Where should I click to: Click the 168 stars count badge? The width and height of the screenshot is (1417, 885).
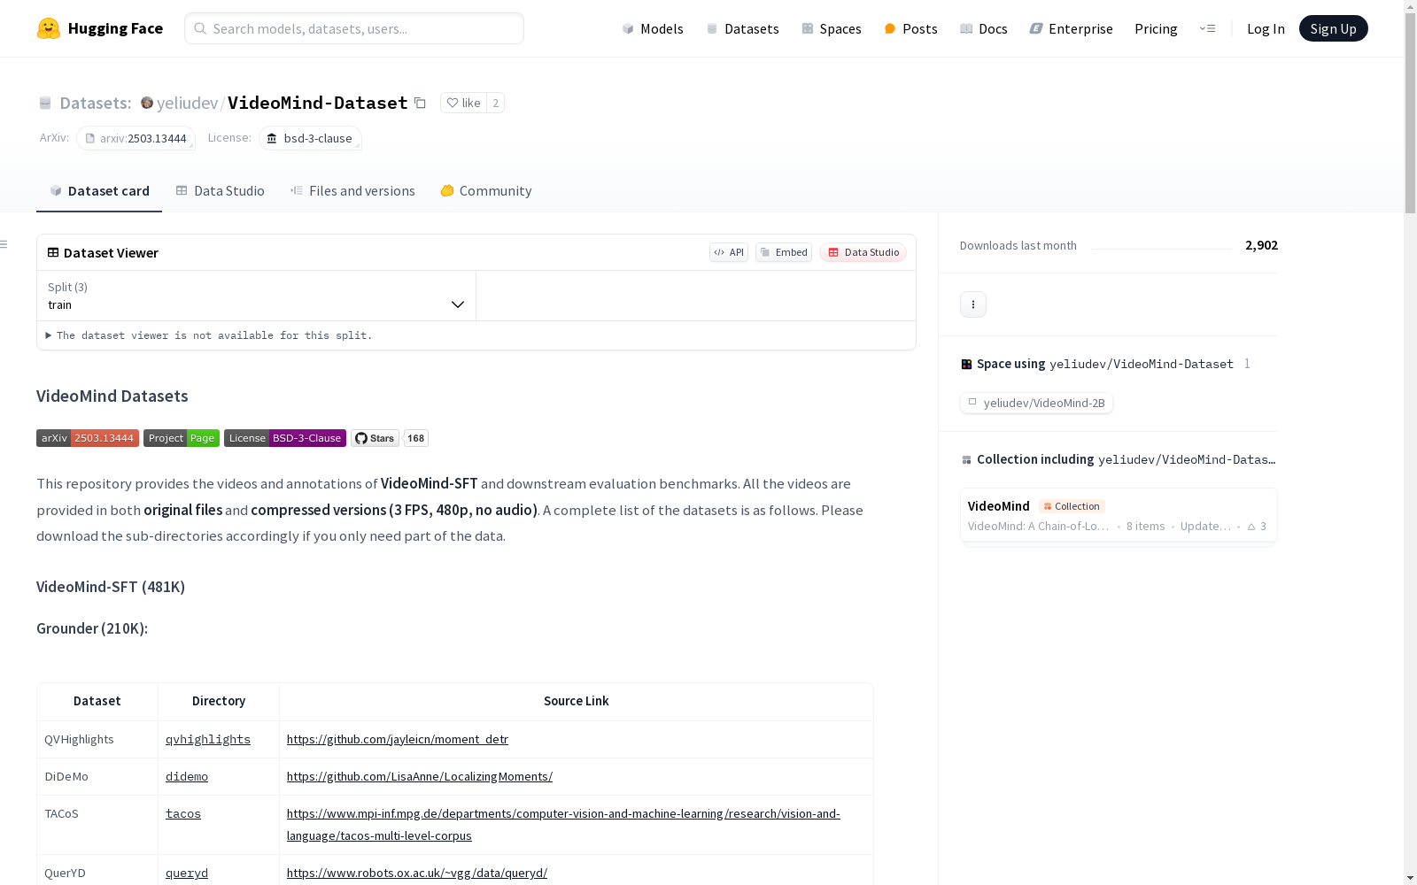tap(416, 438)
